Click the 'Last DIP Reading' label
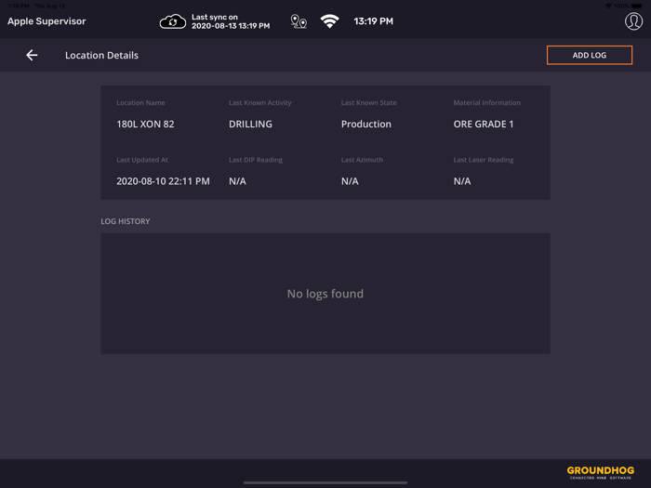 coord(256,160)
